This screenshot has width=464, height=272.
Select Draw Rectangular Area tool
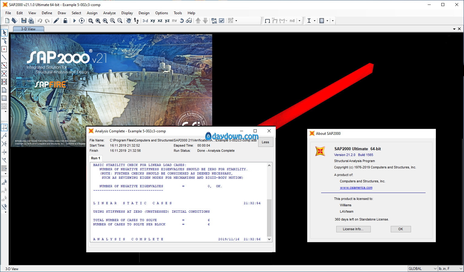(4, 98)
